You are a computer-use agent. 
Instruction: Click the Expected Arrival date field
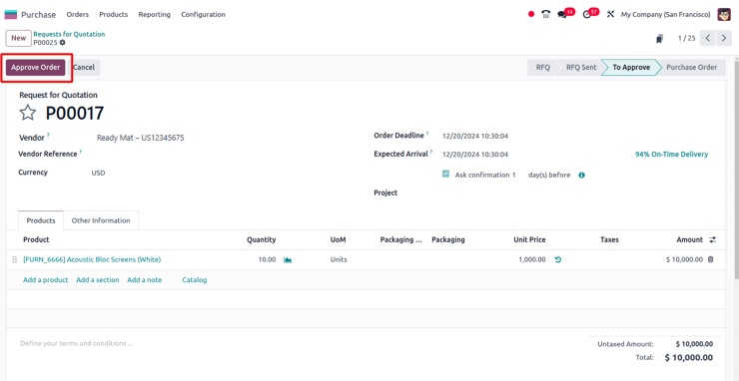[x=475, y=155]
